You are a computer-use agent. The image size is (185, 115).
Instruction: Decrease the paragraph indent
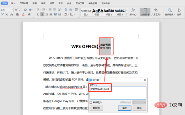(50, 10)
